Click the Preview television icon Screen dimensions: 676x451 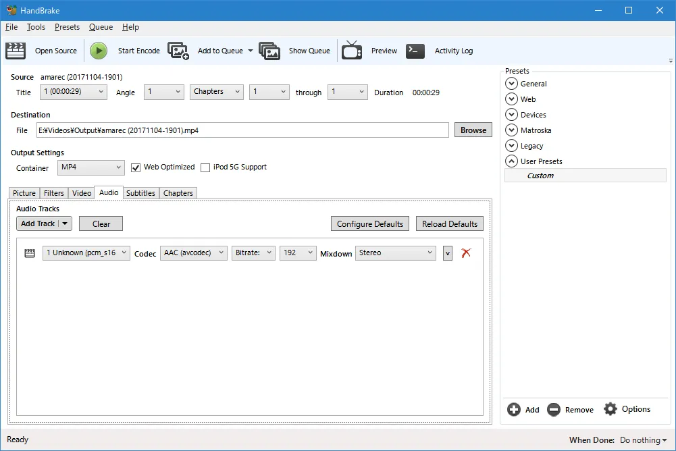(x=352, y=51)
